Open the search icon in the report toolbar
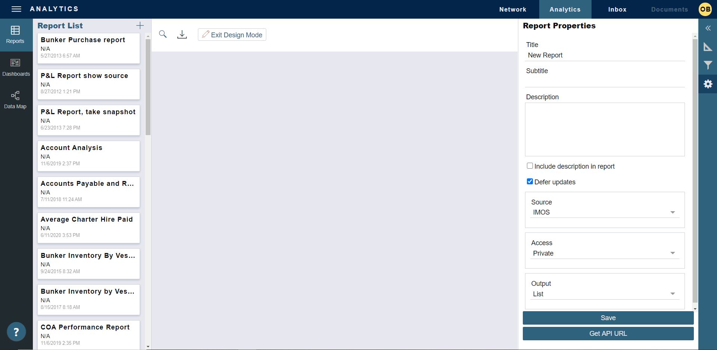Viewport: 717px width, 350px height. 163,34
